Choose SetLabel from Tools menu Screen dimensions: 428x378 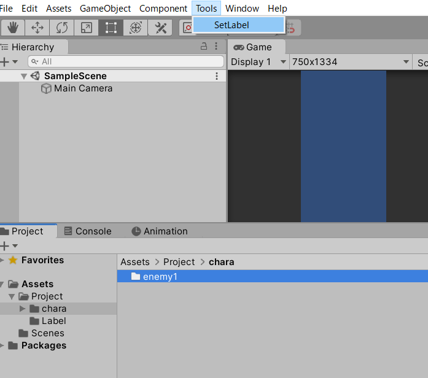point(239,25)
